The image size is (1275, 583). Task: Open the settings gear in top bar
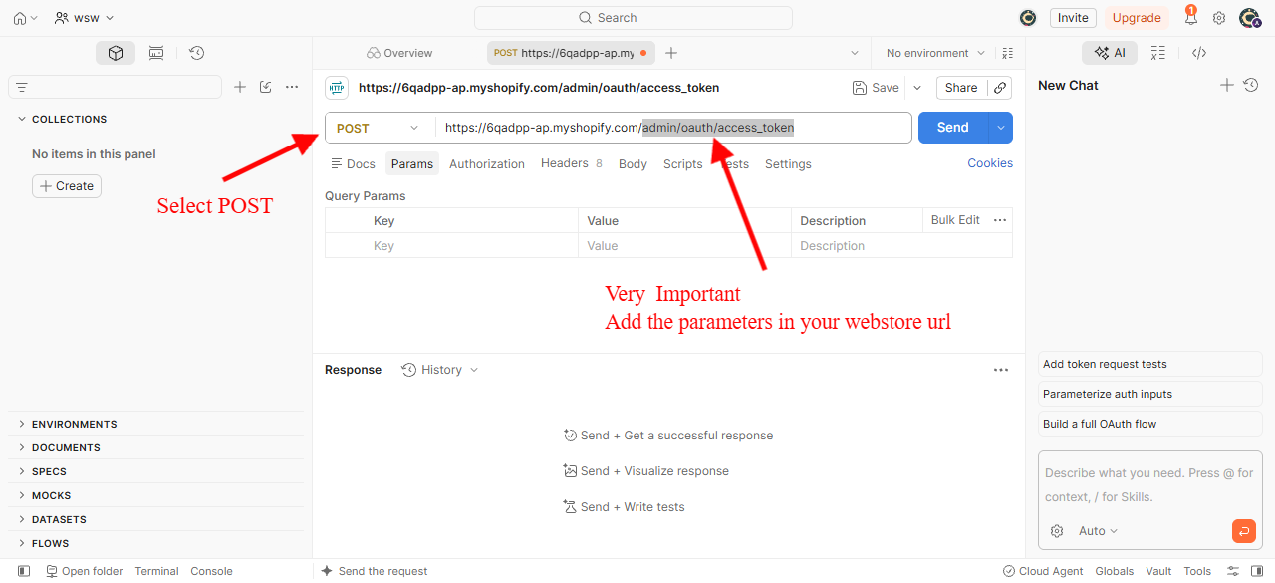[x=1219, y=18]
